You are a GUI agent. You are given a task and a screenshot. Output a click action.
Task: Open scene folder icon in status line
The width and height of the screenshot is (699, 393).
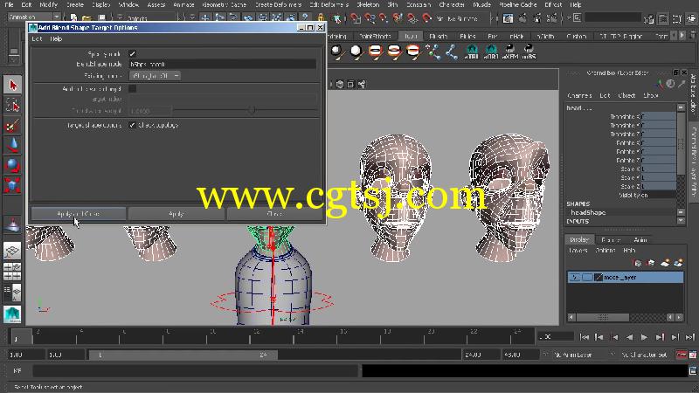click(x=87, y=18)
